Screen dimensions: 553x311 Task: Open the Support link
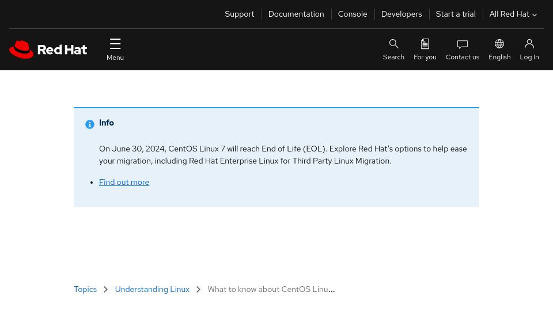240,14
